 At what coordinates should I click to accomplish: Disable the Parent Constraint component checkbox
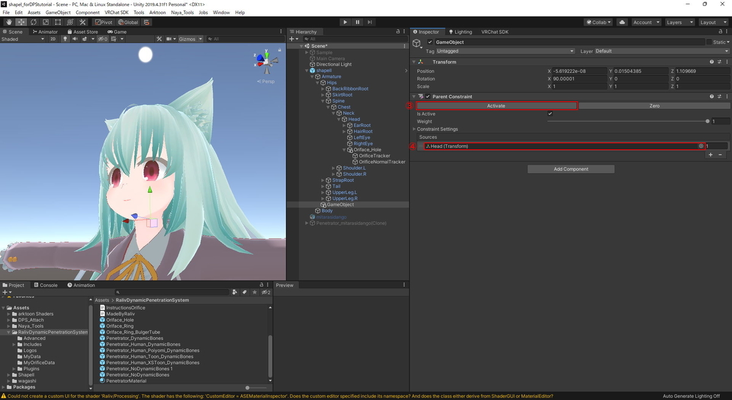[427, 96]
